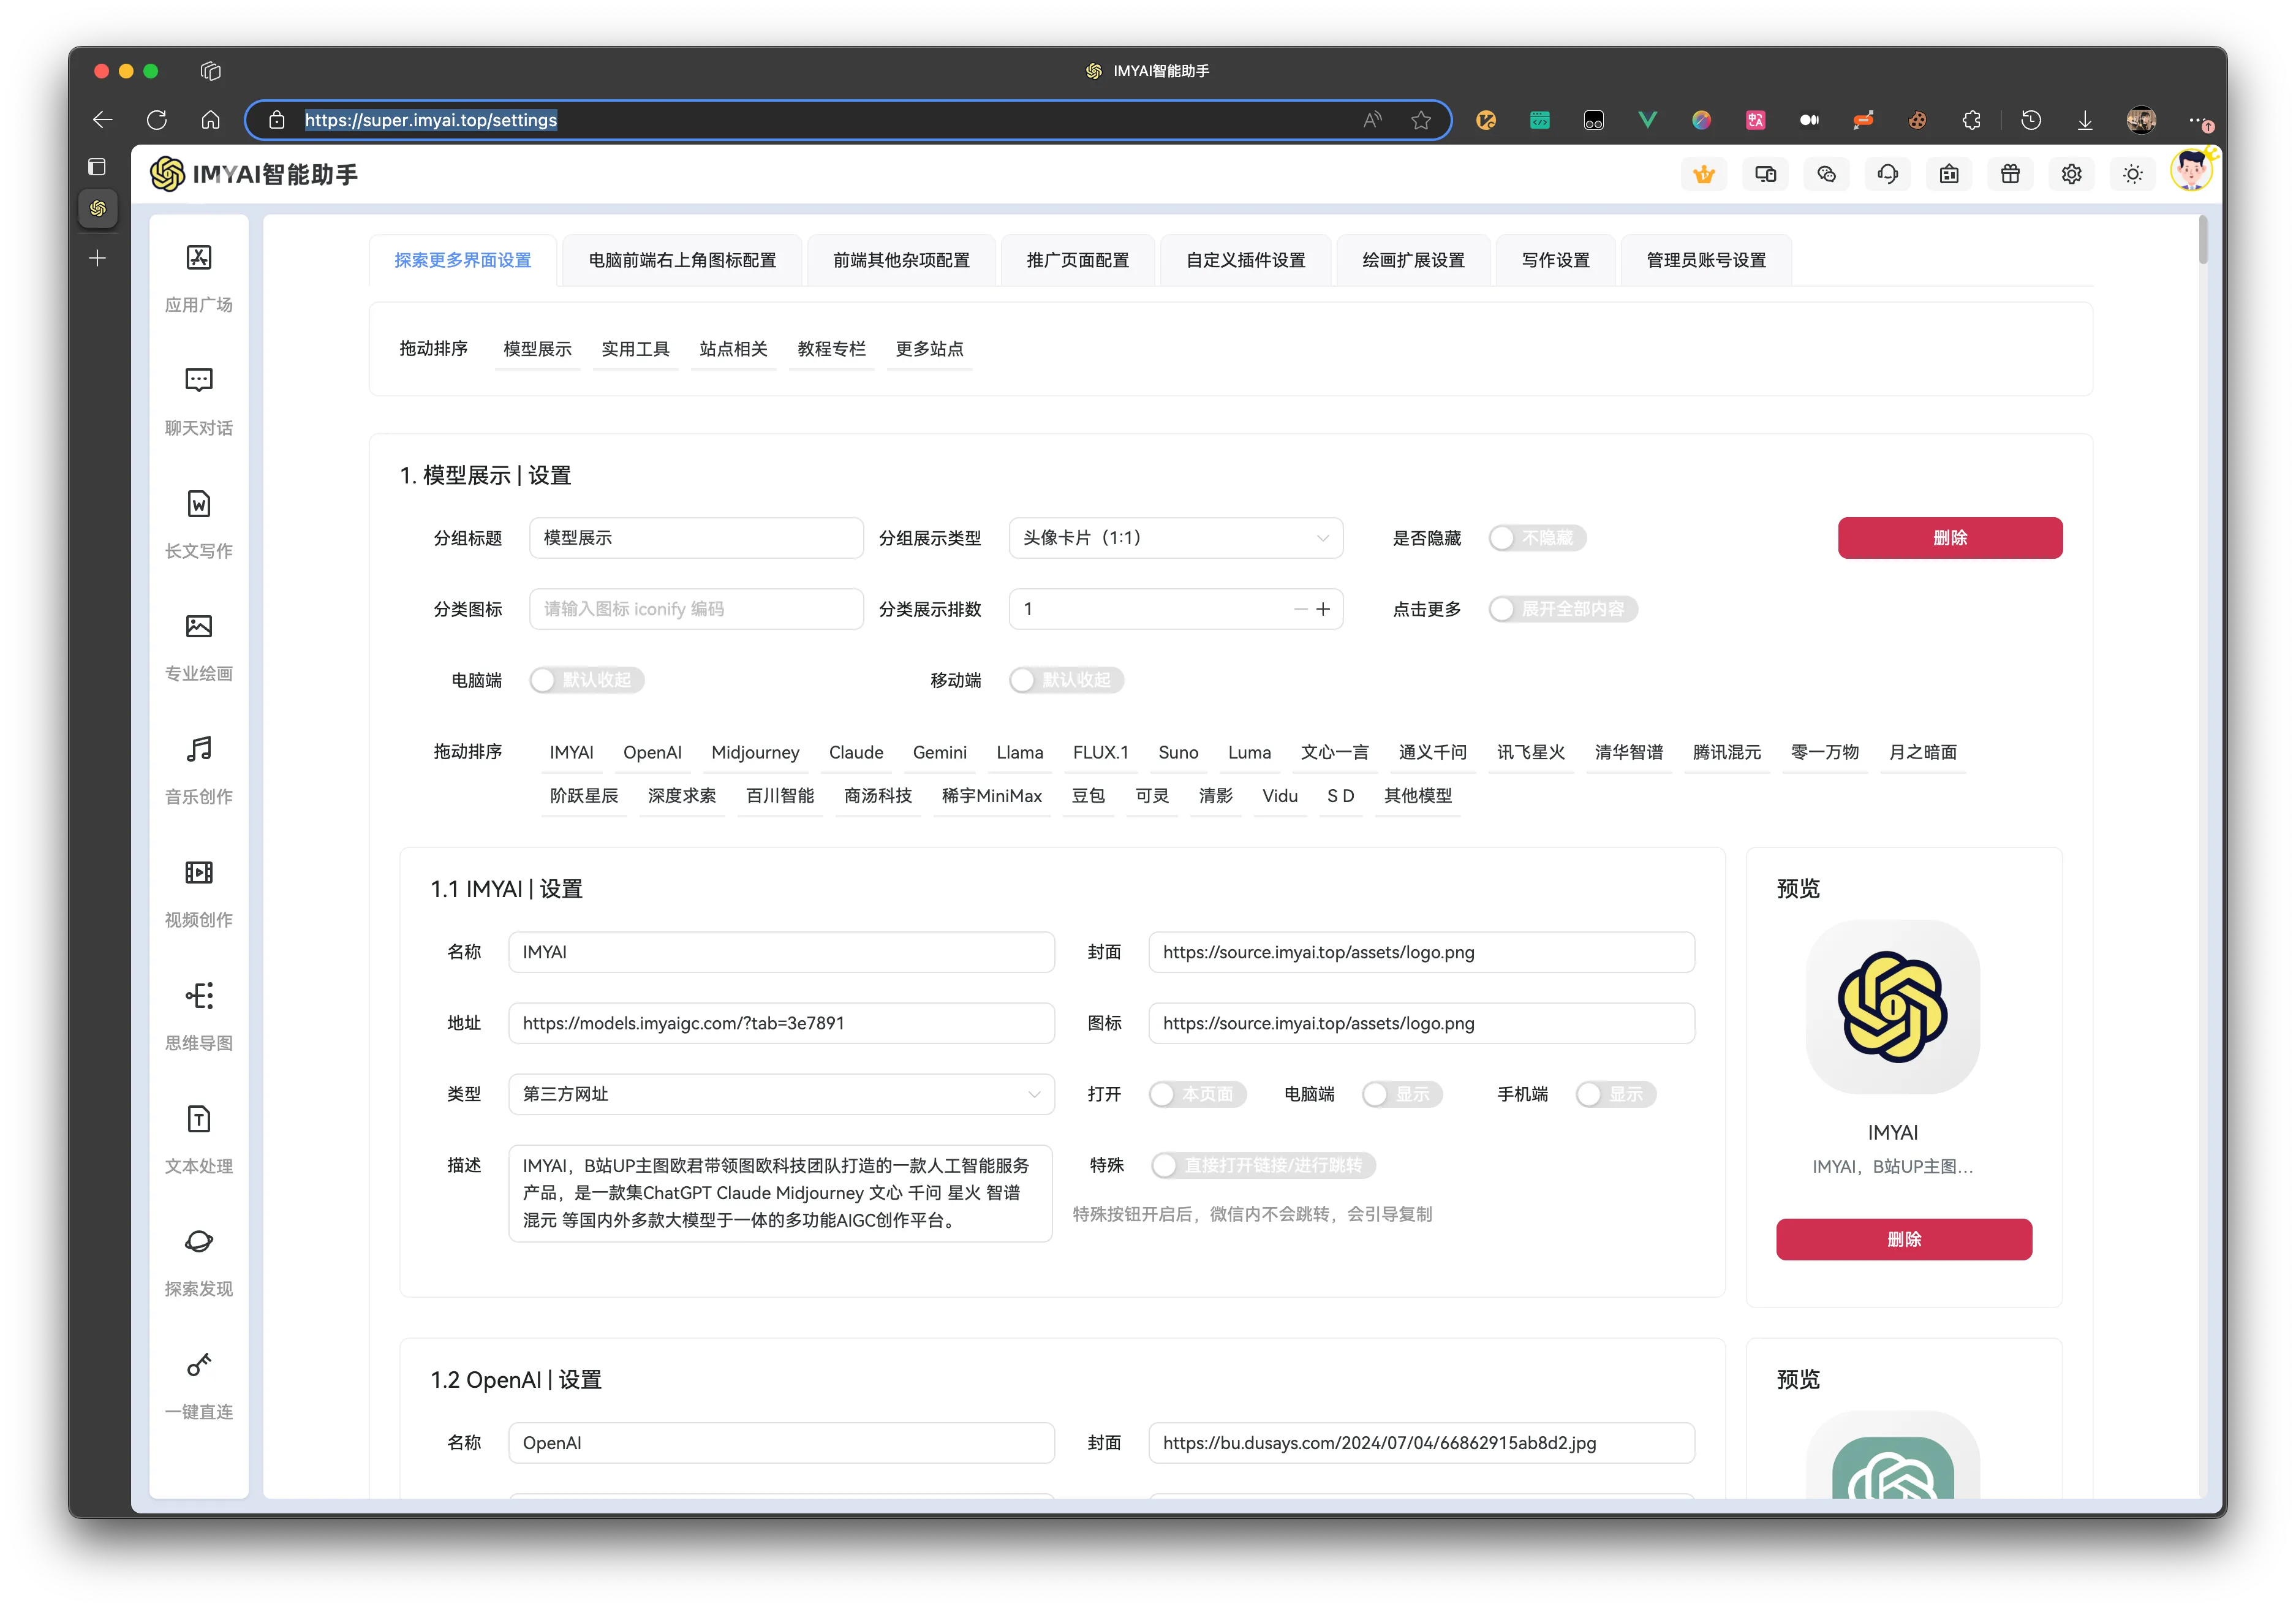Click the headset customer service icon
The image size is (2296, 1609).
point(1887,175)
